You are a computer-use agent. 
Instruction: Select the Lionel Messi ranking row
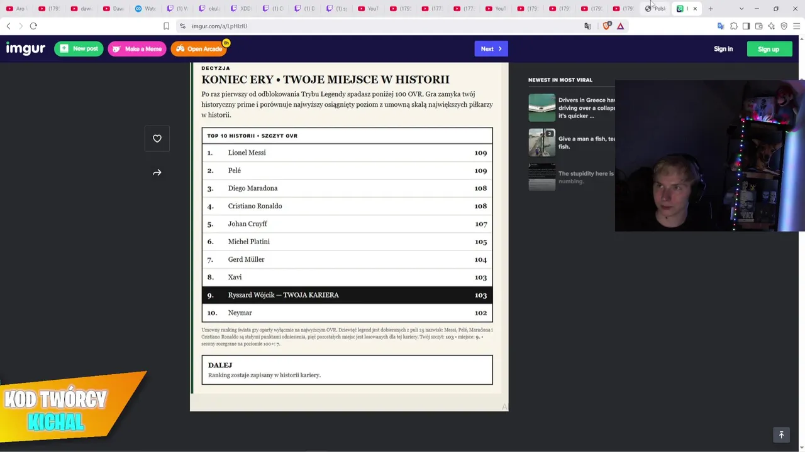(x=347, y=153)
